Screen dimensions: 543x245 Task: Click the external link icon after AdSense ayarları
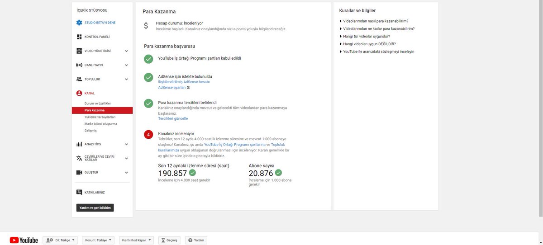(188, 88)
